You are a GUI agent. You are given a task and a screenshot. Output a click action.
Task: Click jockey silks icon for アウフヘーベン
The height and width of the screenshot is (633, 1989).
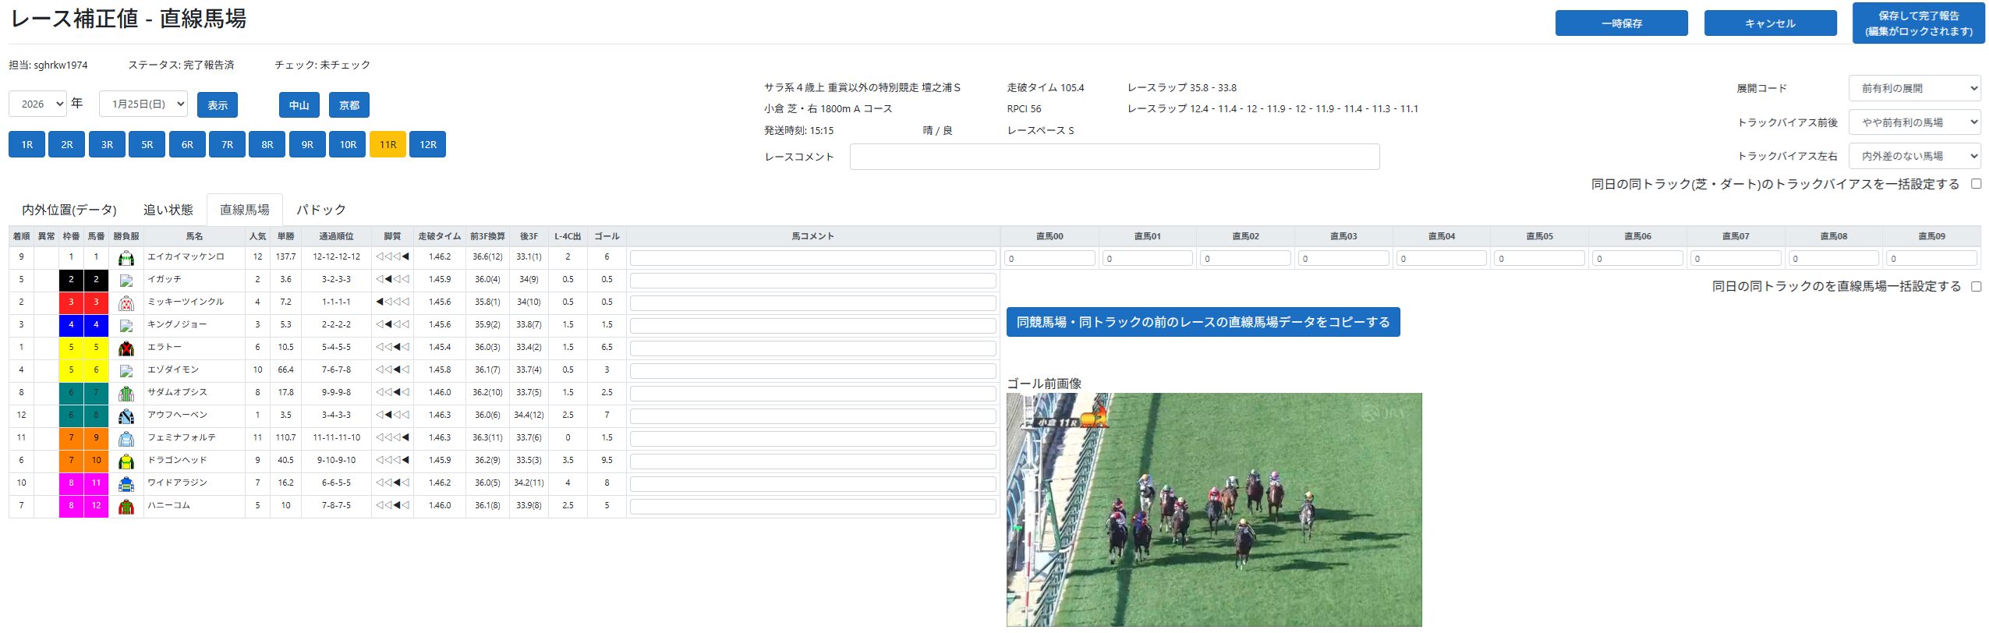(126, 416)
